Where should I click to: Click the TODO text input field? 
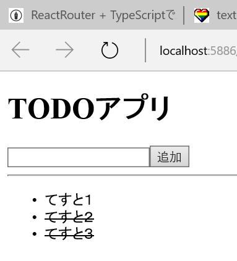point(79,157)
